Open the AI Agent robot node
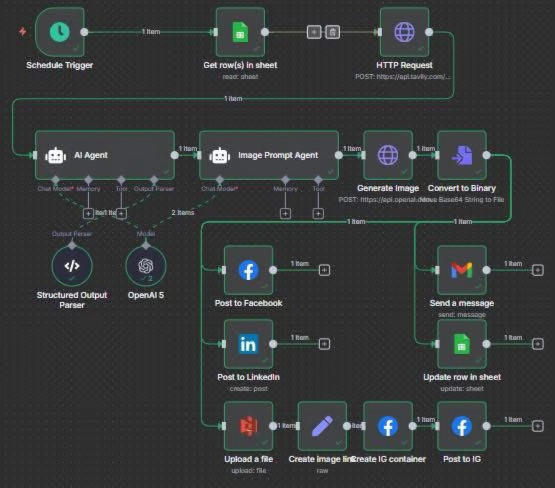 [x=104, y=155]
